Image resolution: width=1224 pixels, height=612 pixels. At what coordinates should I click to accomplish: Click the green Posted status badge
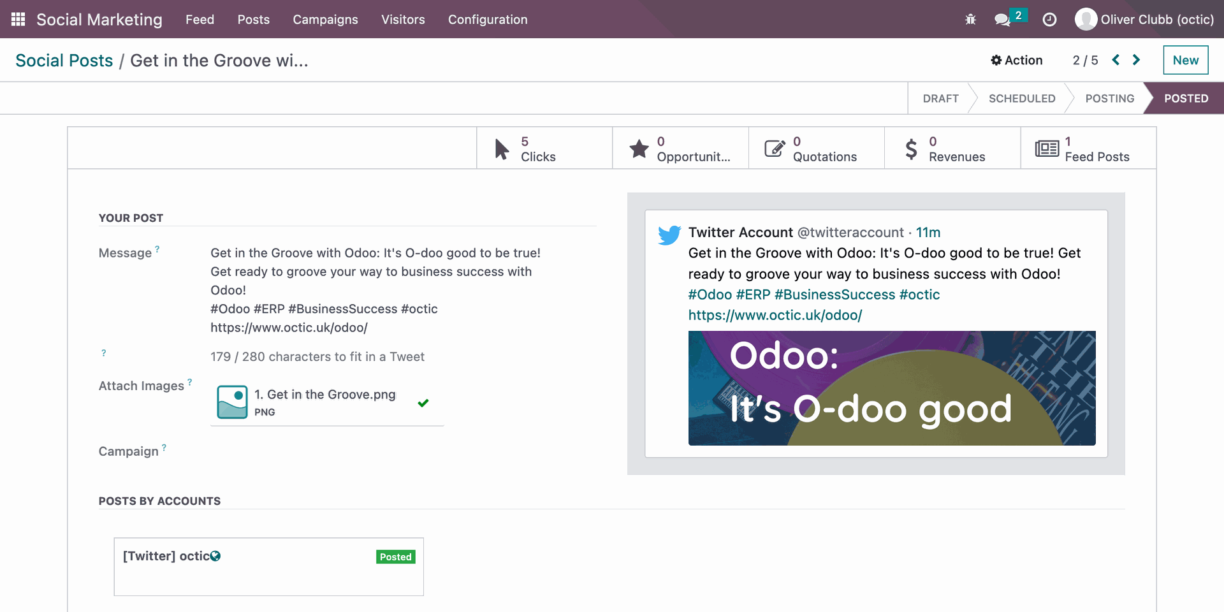tap(395, 557)
